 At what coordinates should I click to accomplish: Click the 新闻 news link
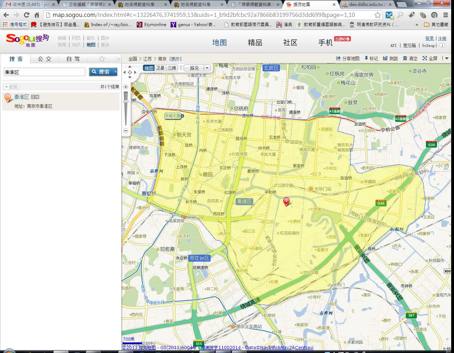click(62, 38)
